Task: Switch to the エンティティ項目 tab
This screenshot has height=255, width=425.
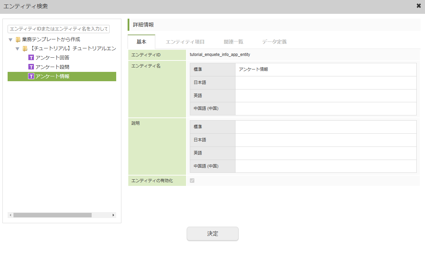Action: [185, 41]
